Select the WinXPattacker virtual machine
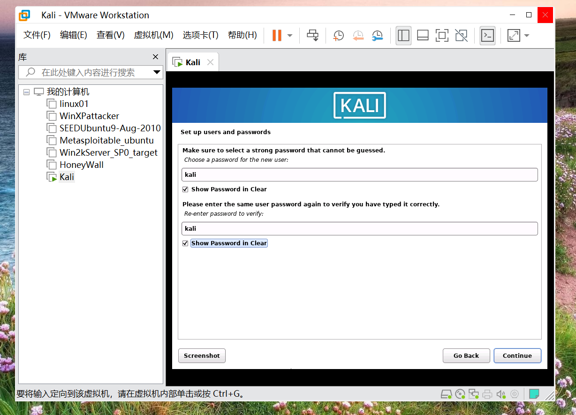This screenshot has width=576, height=415. click(89, 116)
